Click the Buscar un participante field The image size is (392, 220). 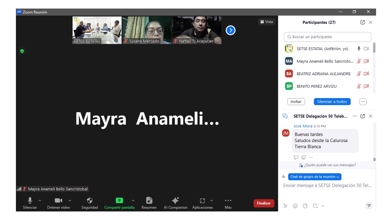[327, 37]
